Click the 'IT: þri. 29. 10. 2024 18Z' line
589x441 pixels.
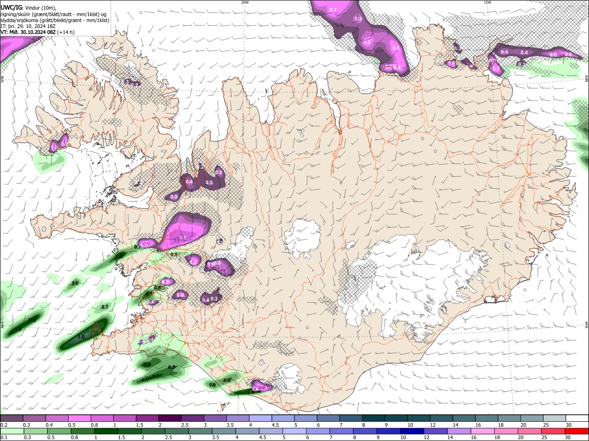click(28, 26)
